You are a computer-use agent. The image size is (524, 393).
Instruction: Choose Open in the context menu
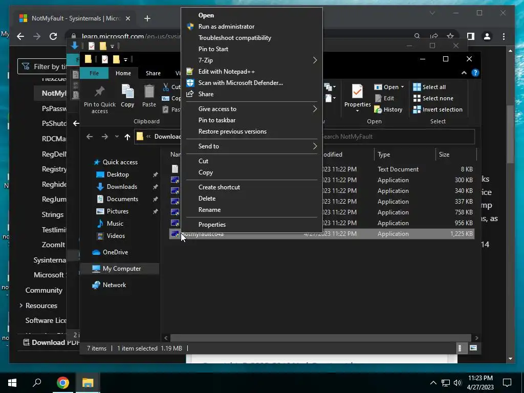(206, 15)
